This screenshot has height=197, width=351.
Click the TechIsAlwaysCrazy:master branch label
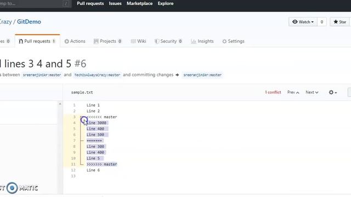[x=97, y=75]
